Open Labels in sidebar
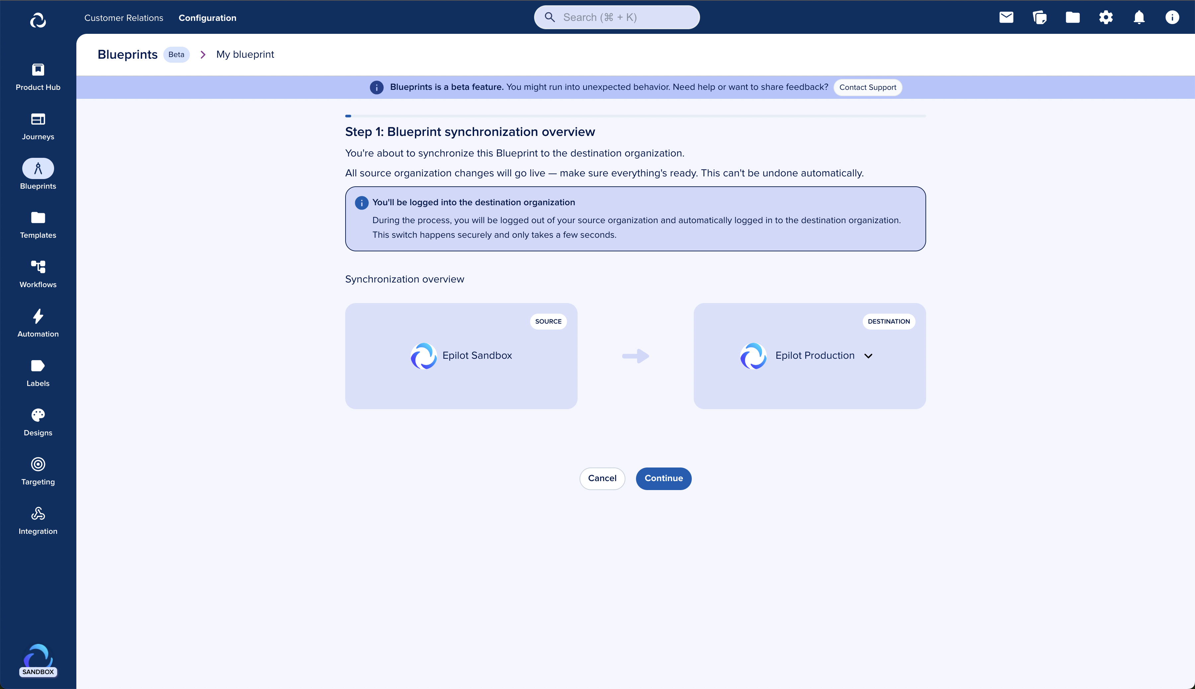Viewport: 1195px width, 689px height. 38,373
